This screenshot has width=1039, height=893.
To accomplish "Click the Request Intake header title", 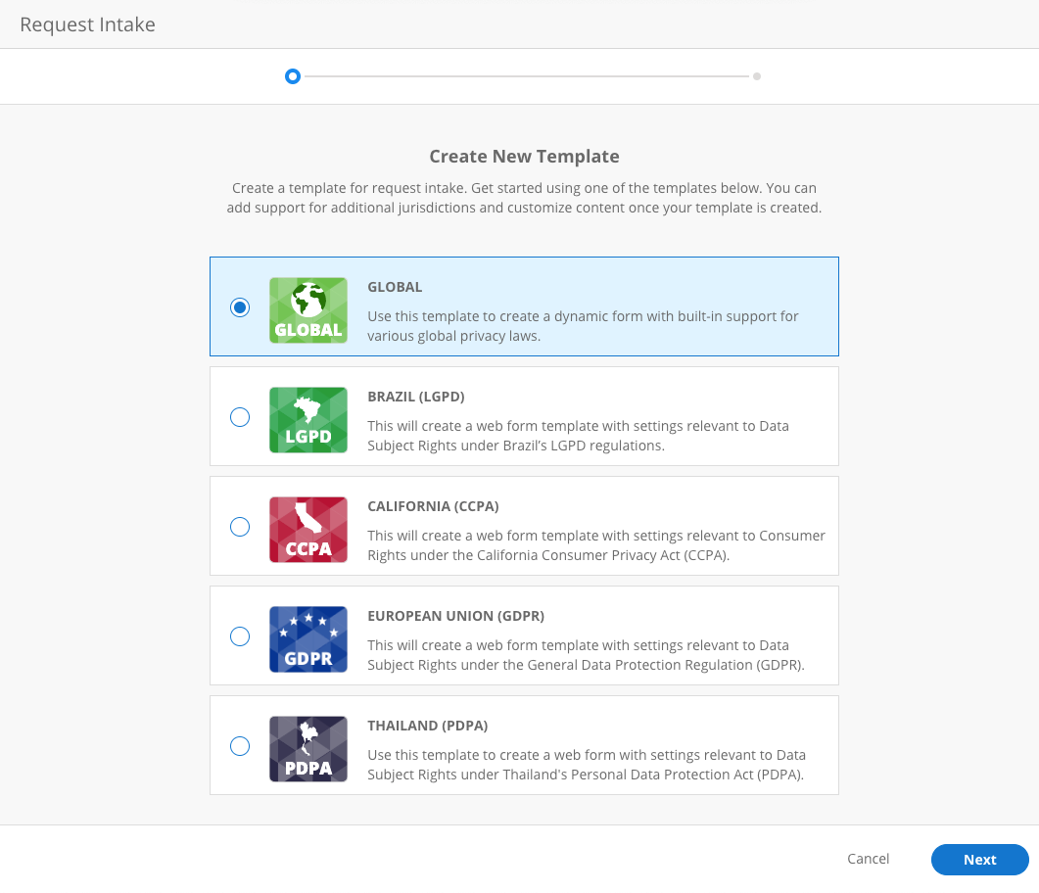I will (x=87, y=23).
